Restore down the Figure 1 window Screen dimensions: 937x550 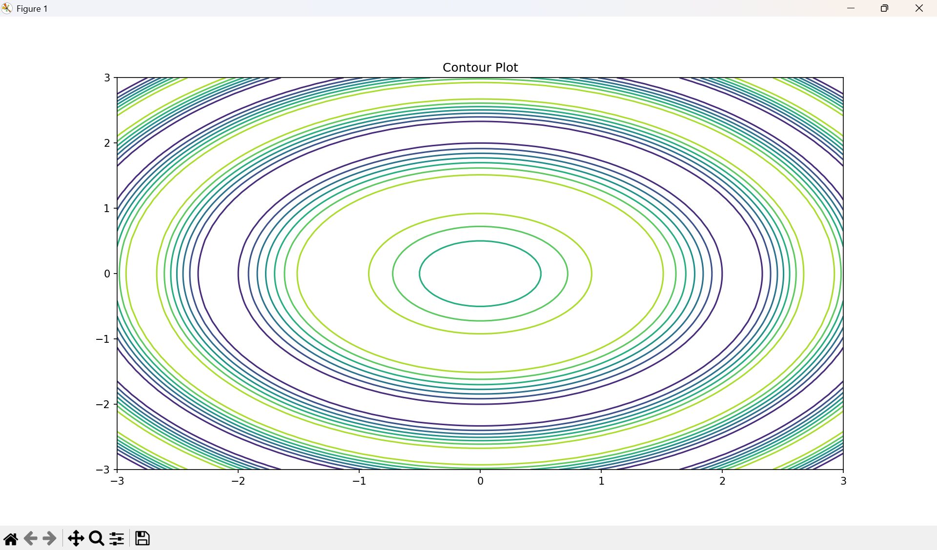pyautogui.click(x=884, y=8)
